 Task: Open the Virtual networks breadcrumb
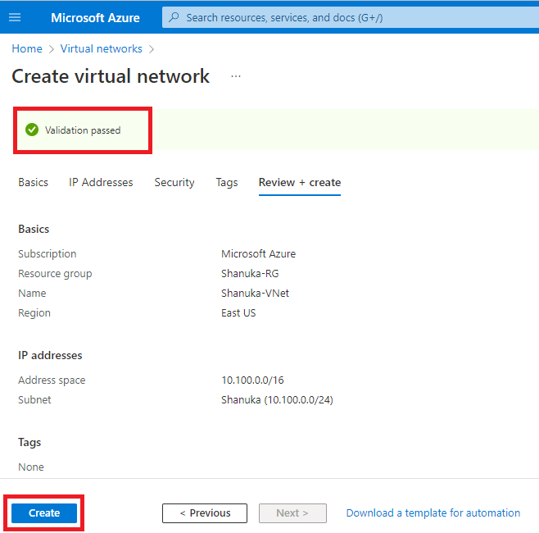[x=101, y=48]
